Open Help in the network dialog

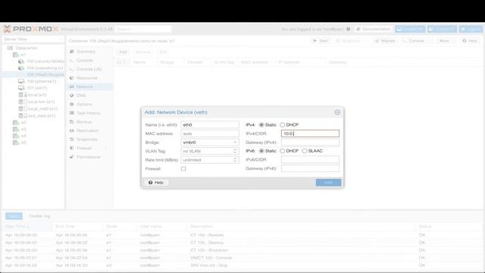coord(156,183)
